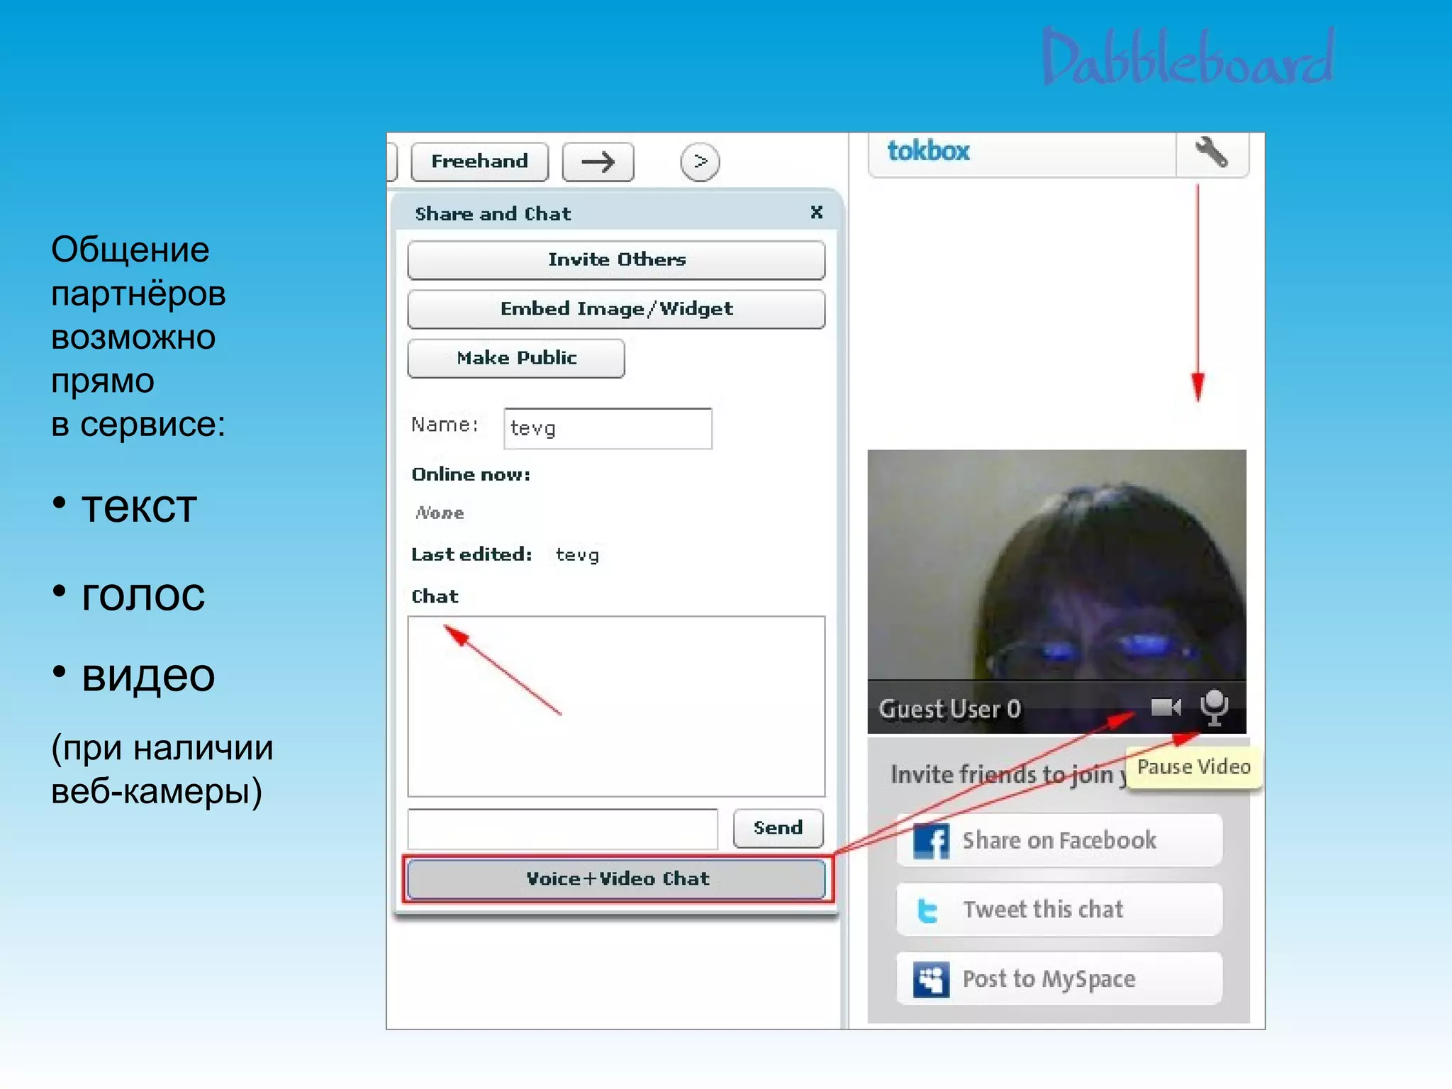Click the Make Public button
Viewport: 1452px width, 1089px height.
(516, 358)
